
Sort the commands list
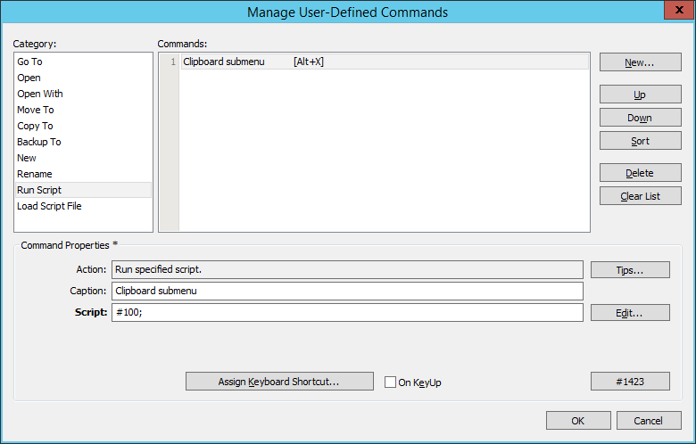[640, 141]
